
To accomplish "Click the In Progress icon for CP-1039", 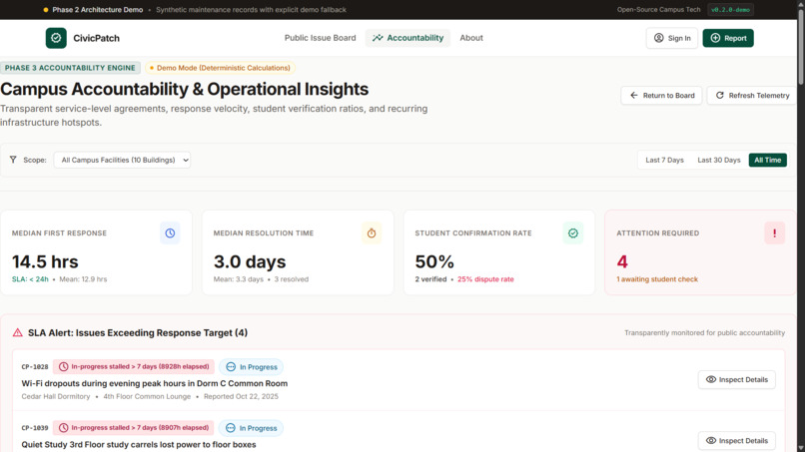I will tap(231, 428).
